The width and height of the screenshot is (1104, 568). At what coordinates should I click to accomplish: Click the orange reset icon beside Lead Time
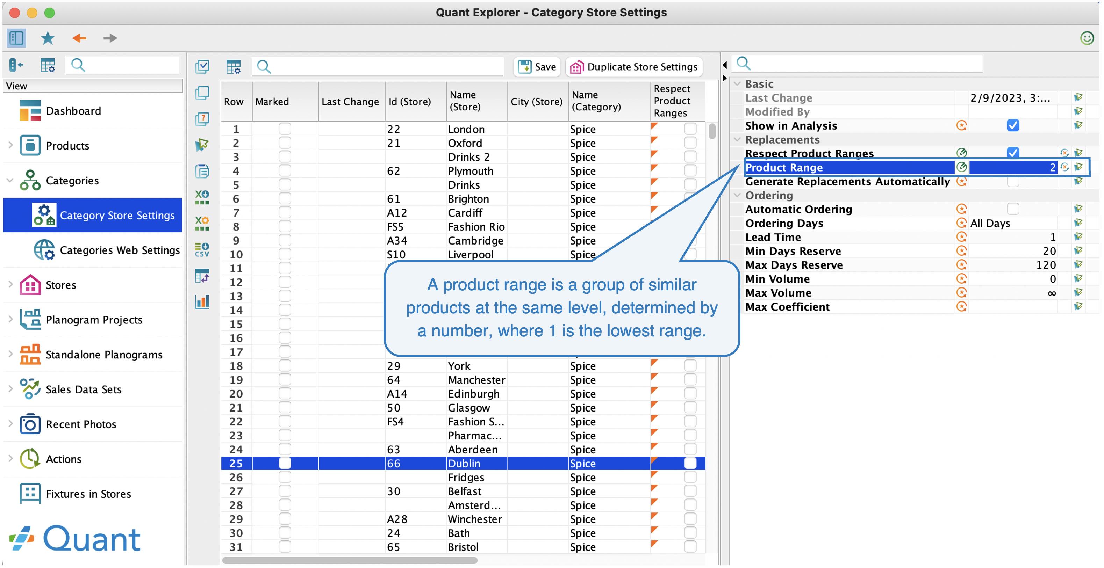point(961,237)
